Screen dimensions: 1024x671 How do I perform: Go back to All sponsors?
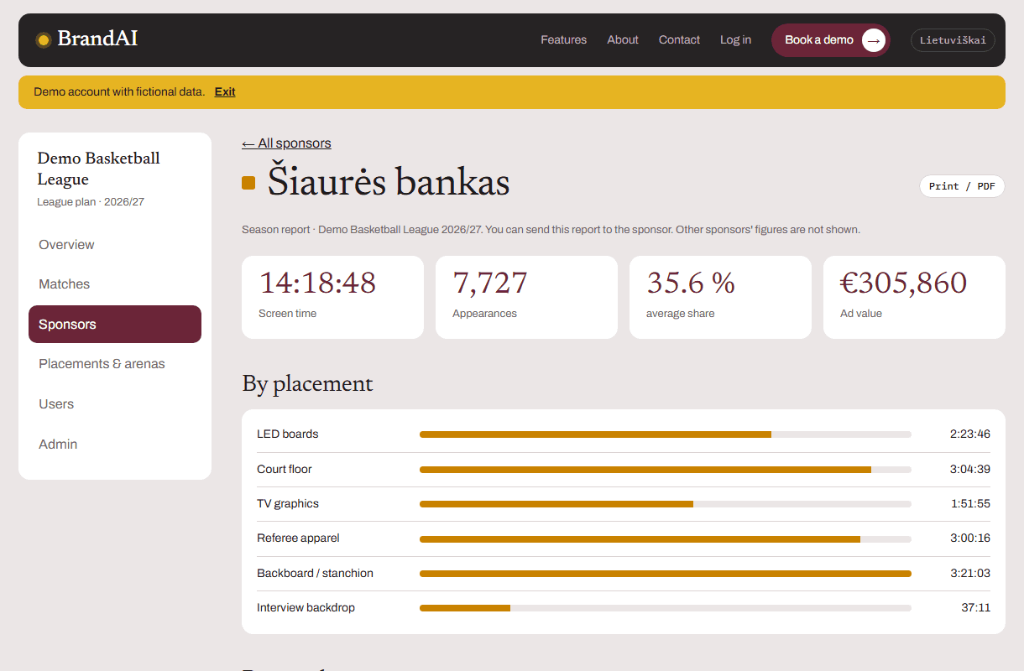pyautogui.click(x=286, y=143)
